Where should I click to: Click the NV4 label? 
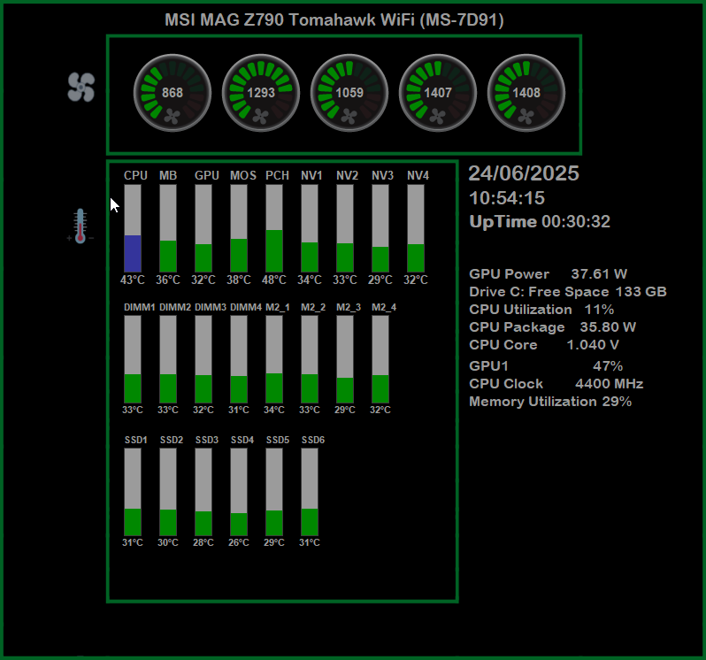pos(418,175)
